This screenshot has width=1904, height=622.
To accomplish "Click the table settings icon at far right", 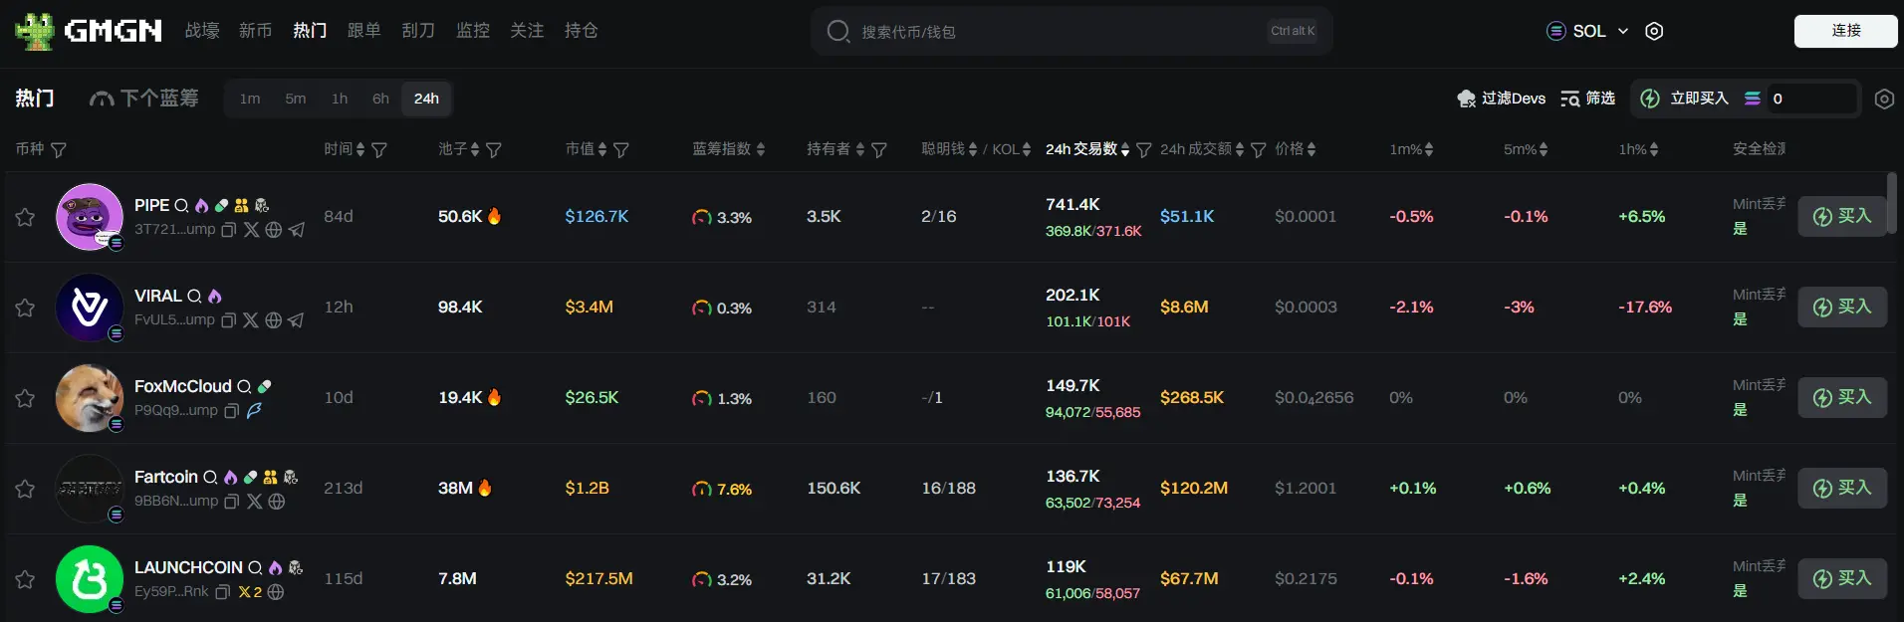I will [1883, 99].
